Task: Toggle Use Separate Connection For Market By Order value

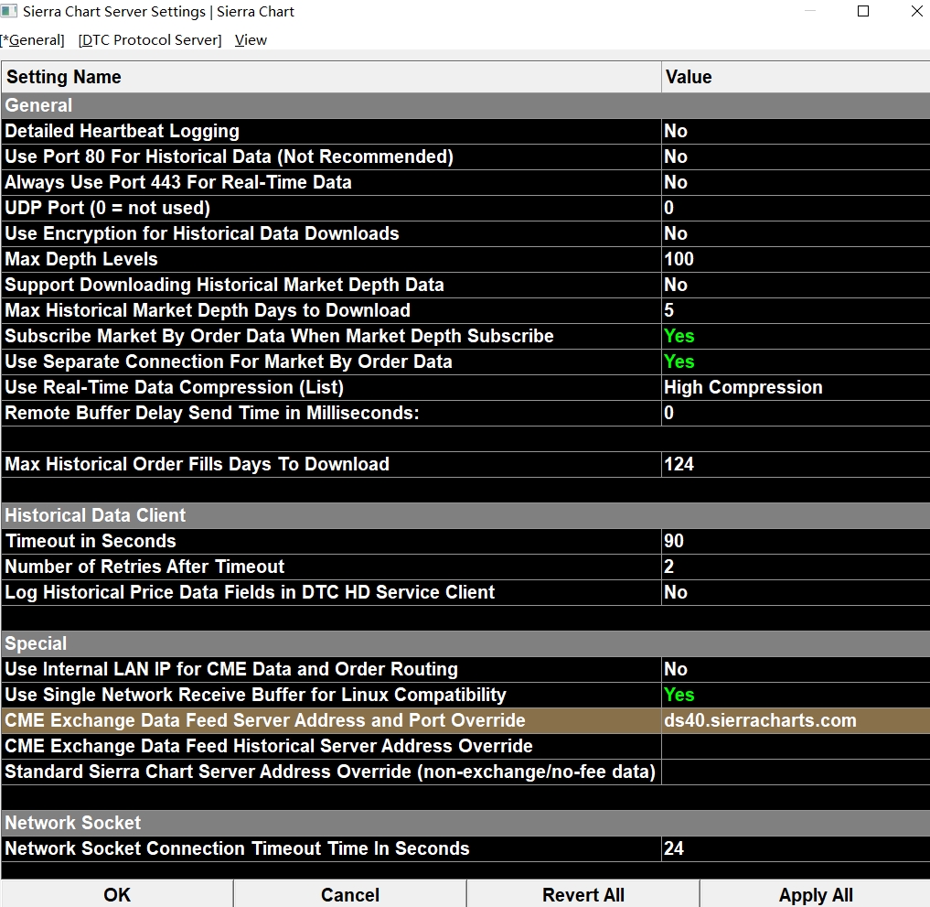Action: point(796,362)
